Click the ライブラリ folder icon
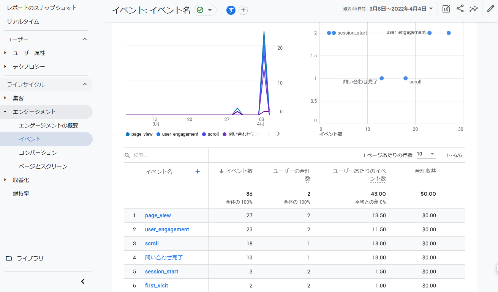This screenshot has width=498, height=292. click(x=9, y=258)
